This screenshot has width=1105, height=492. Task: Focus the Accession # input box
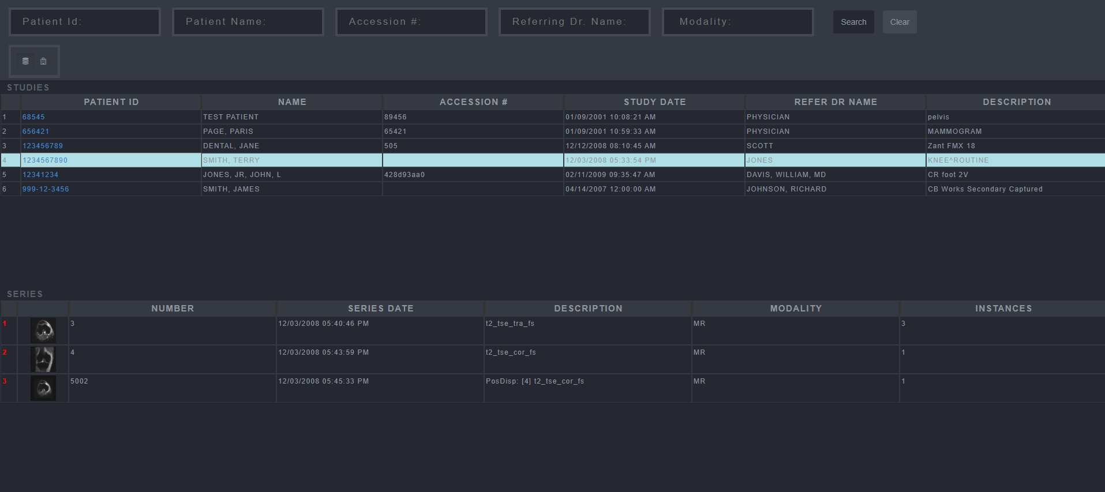[411, 22]
